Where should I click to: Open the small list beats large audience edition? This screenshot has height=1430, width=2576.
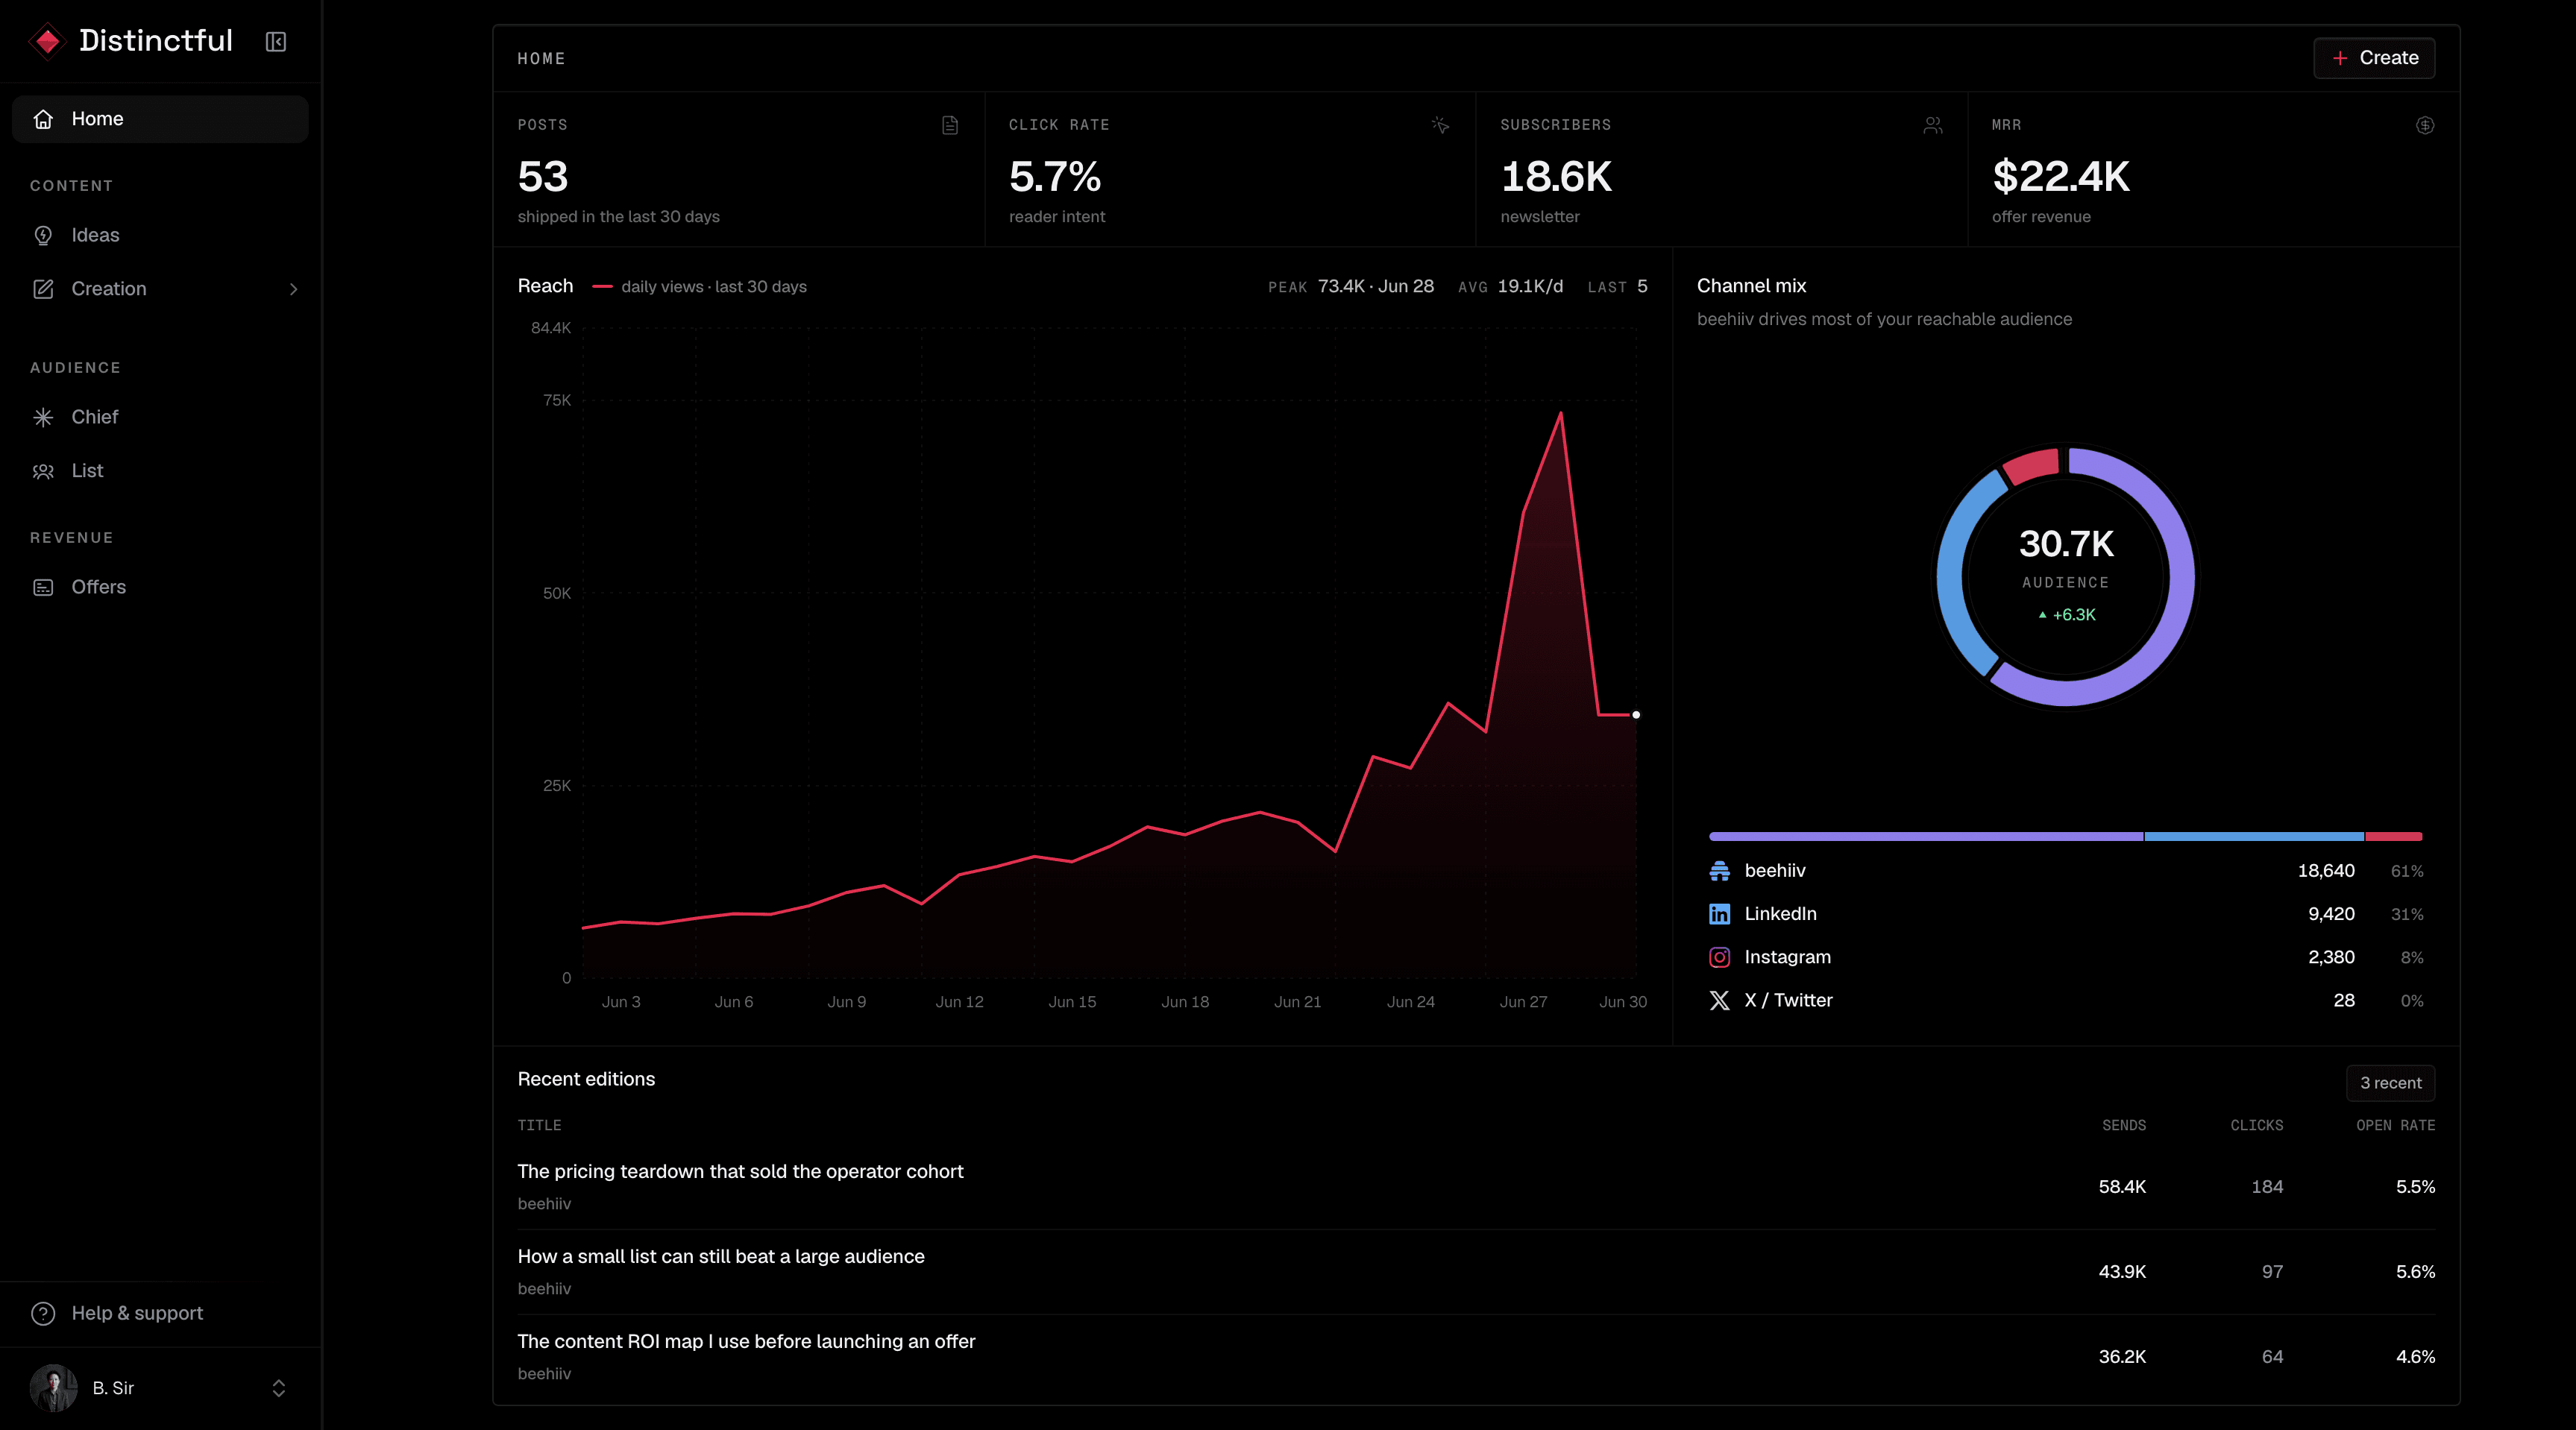(x=1476, y=1272)
